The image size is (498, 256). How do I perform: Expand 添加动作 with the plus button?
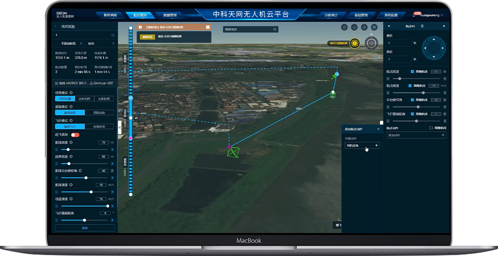click(x=443, y=135)
